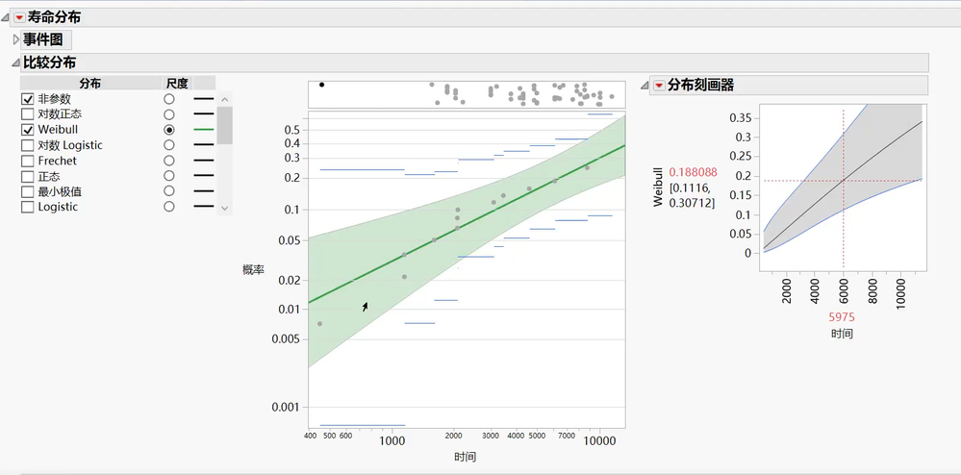Open the 寿命分布 red triangle menu
This screenshot has width=961, height=475.
click(18, 17)
